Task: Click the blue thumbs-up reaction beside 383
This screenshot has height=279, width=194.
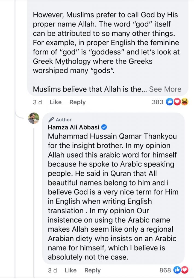Action: pos(170,102)
